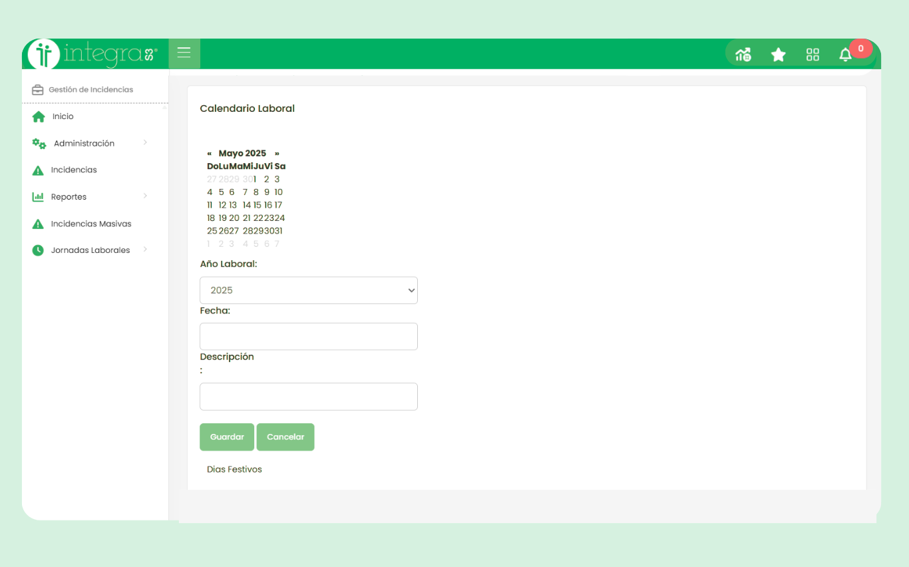The height and width of the screenshot is (567, 909).
Task: Open Incidencias menu item
Action: tap(74, 170)
